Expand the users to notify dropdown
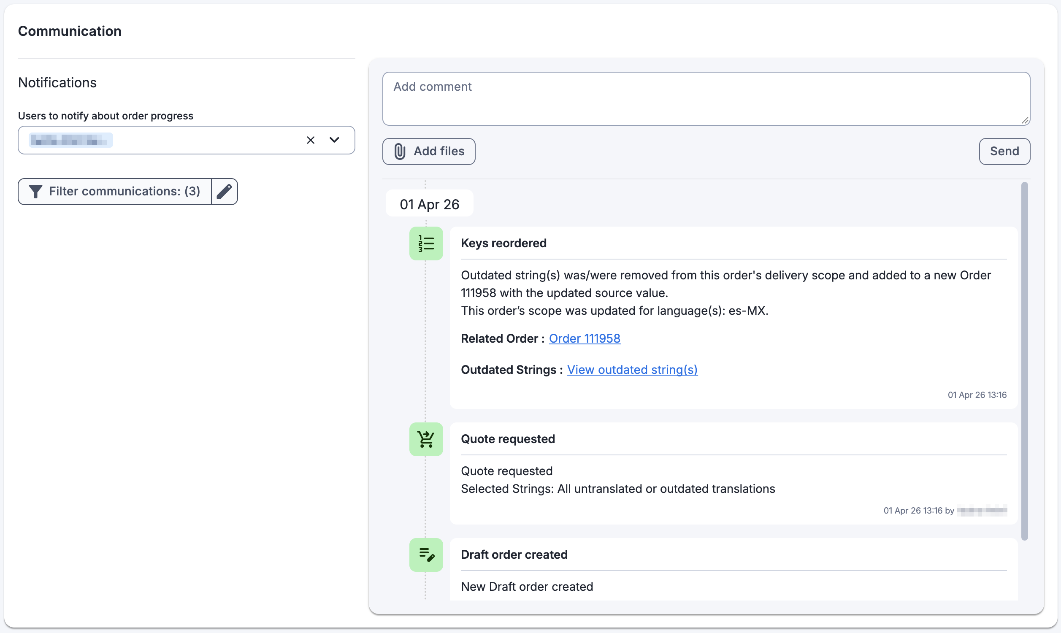 [x=334, y=140]
